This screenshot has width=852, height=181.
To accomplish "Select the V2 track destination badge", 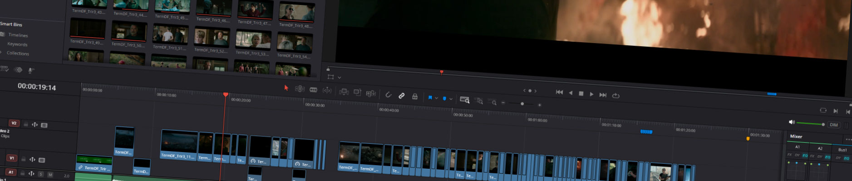I will pyautogui.click(x=14, y=123).
